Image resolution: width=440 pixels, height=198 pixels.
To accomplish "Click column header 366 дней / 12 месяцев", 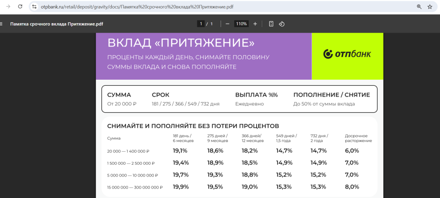I will coord(253,138).
